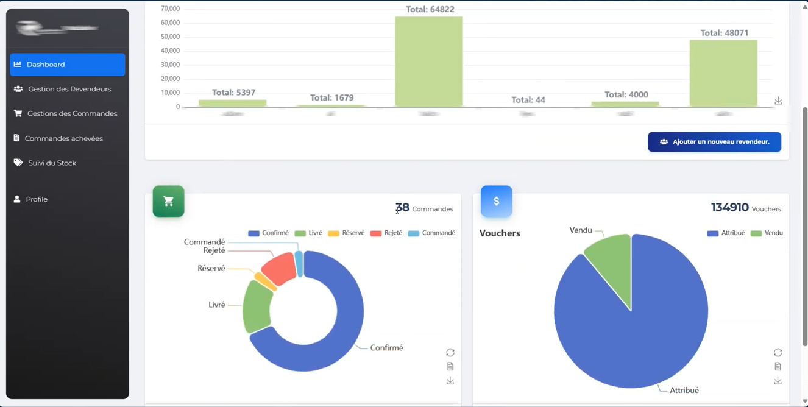Click the blue dollar icon above Vouchers
Viewport: 808px width, 407px height.
pyautogui.click(x=496, y=201)
